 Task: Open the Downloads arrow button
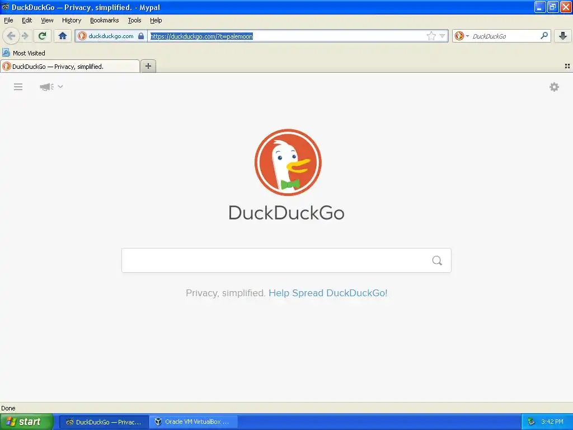[x=563, y=36]
